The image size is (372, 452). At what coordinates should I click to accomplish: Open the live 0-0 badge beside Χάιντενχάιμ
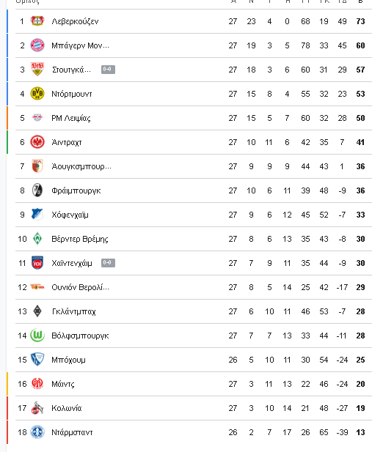click(x=108, y=263)
